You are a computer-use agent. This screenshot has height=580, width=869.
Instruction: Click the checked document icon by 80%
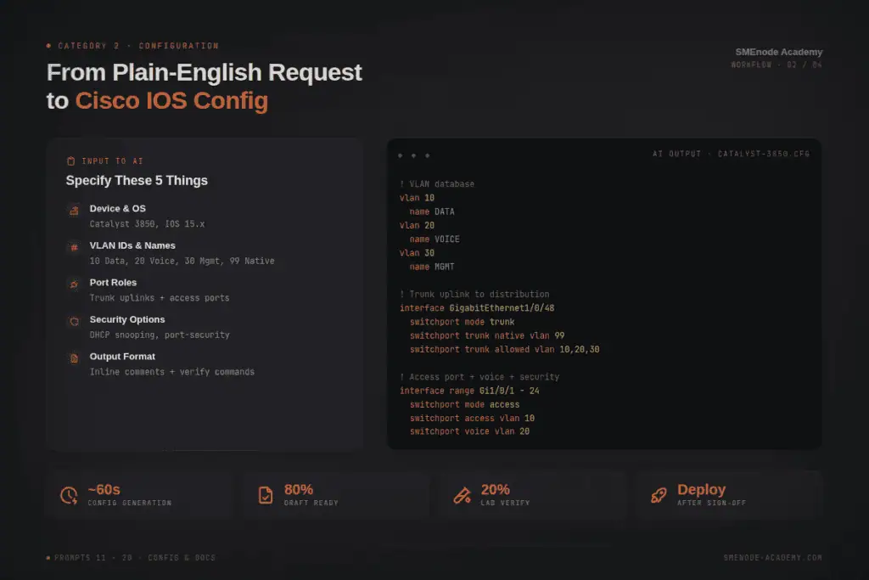point(266,495)
